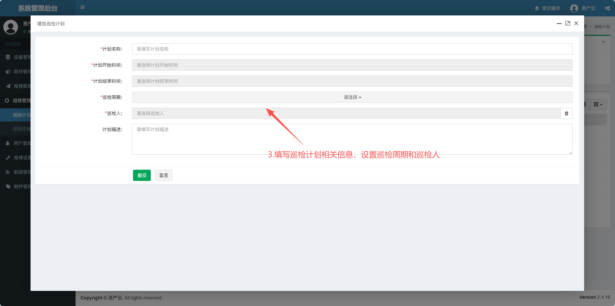The width and height of the screenshot is (615, 306).
Task: Click the 新闻管理 sidebar icon
Action: pyautogui.click(x=8, y=172)
